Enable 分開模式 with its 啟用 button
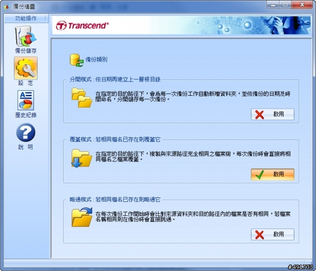316x271 pixels. [273, 114]
